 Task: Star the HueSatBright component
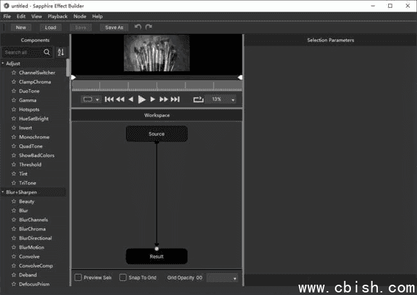click(x=14, y=119)
